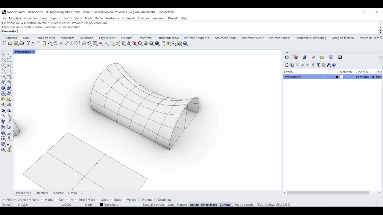This screenshot has height=215, width=383.
Task: Save the model with the floppy disk icon
Action: [16, 43]
